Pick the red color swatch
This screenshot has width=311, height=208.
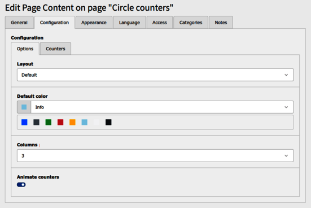click(x=60, y=122)
